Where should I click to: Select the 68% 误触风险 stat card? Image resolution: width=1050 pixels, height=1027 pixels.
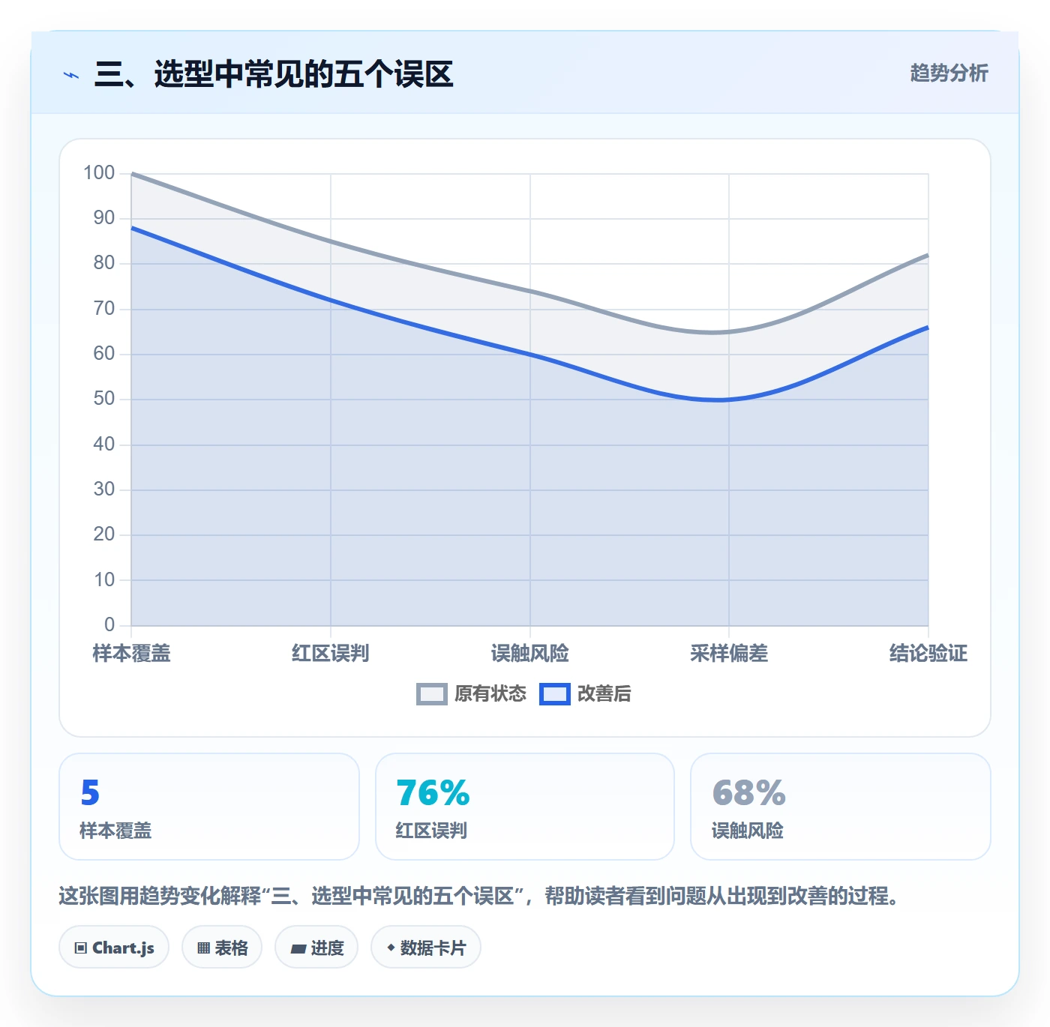[x=841, y=807]
